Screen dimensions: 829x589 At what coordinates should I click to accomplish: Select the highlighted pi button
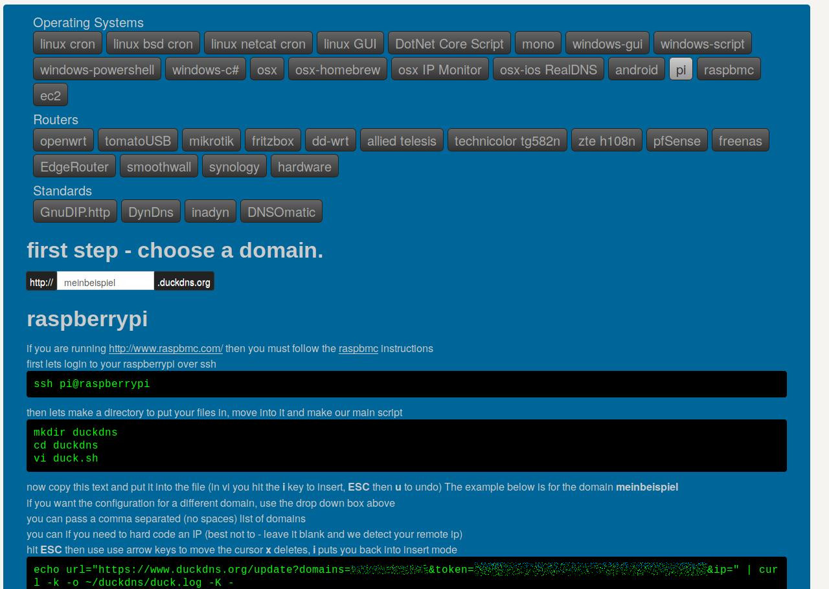681,69
